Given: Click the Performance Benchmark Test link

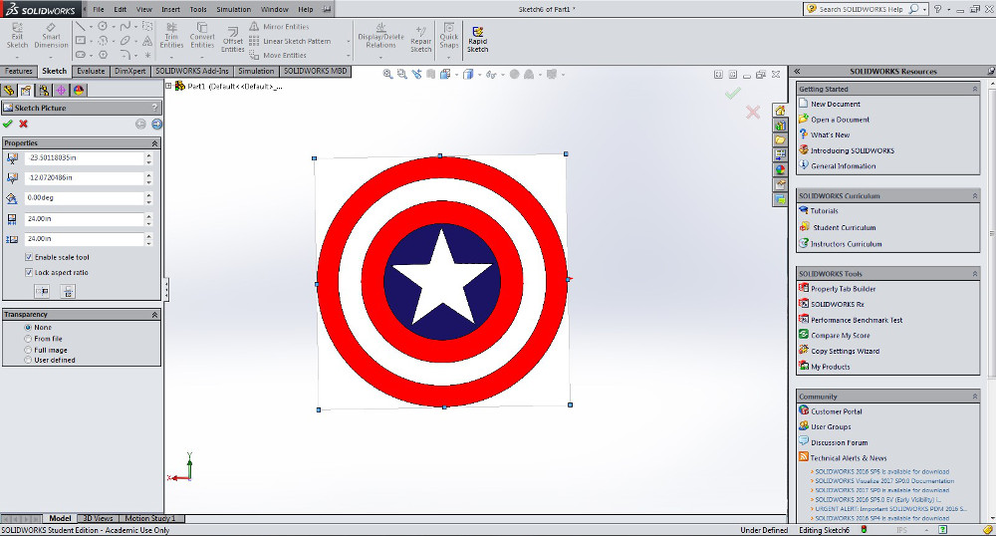Looking at the screenshot, I should (857, 320).
